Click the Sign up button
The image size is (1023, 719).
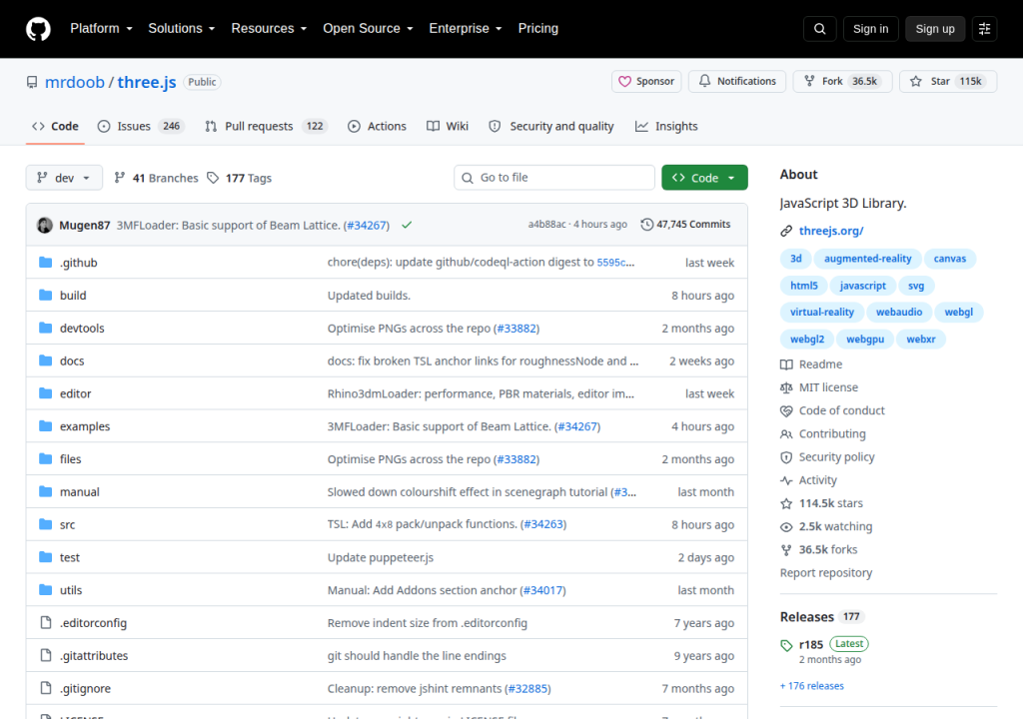coord(935,29)
